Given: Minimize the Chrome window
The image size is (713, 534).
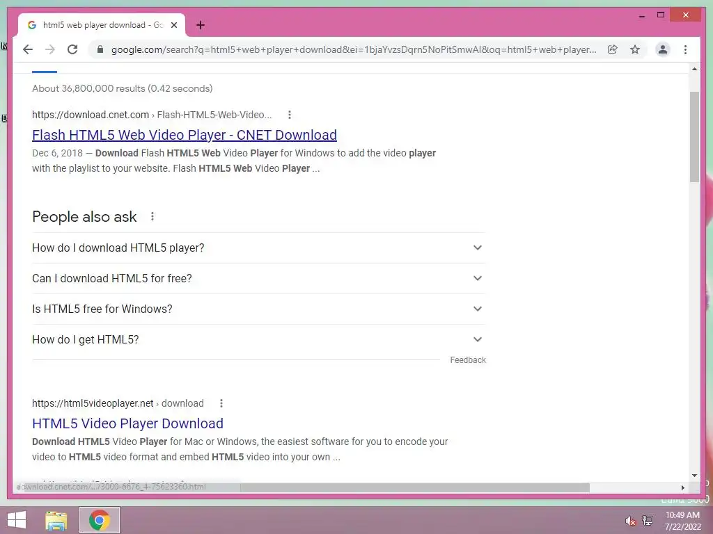Looking at the screenshot, I should [641, 15].
